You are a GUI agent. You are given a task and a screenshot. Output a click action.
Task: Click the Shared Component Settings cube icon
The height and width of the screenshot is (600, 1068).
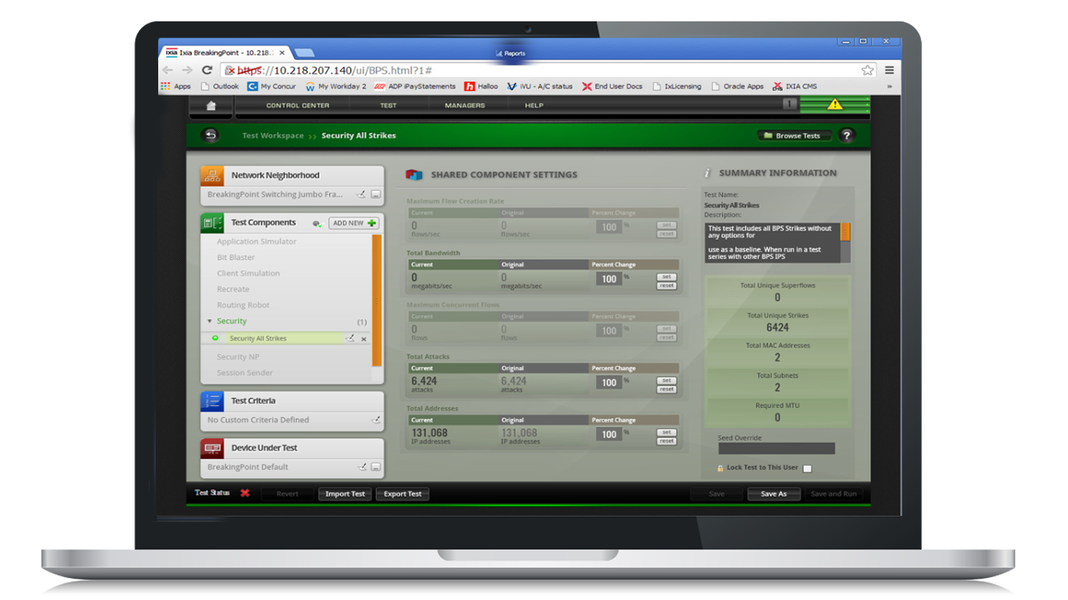coord(415,175)
